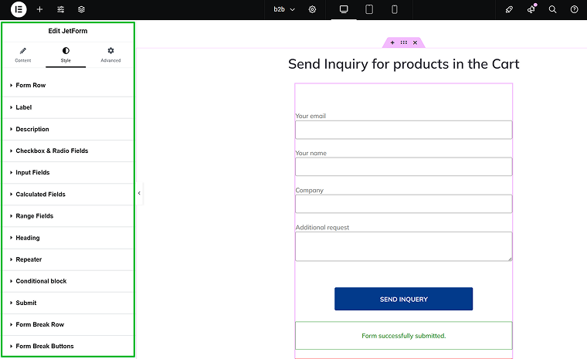Click the Form successfully submitted message
Image resolution: width=587 pixels, height=359 pixels.
[403, 336]
